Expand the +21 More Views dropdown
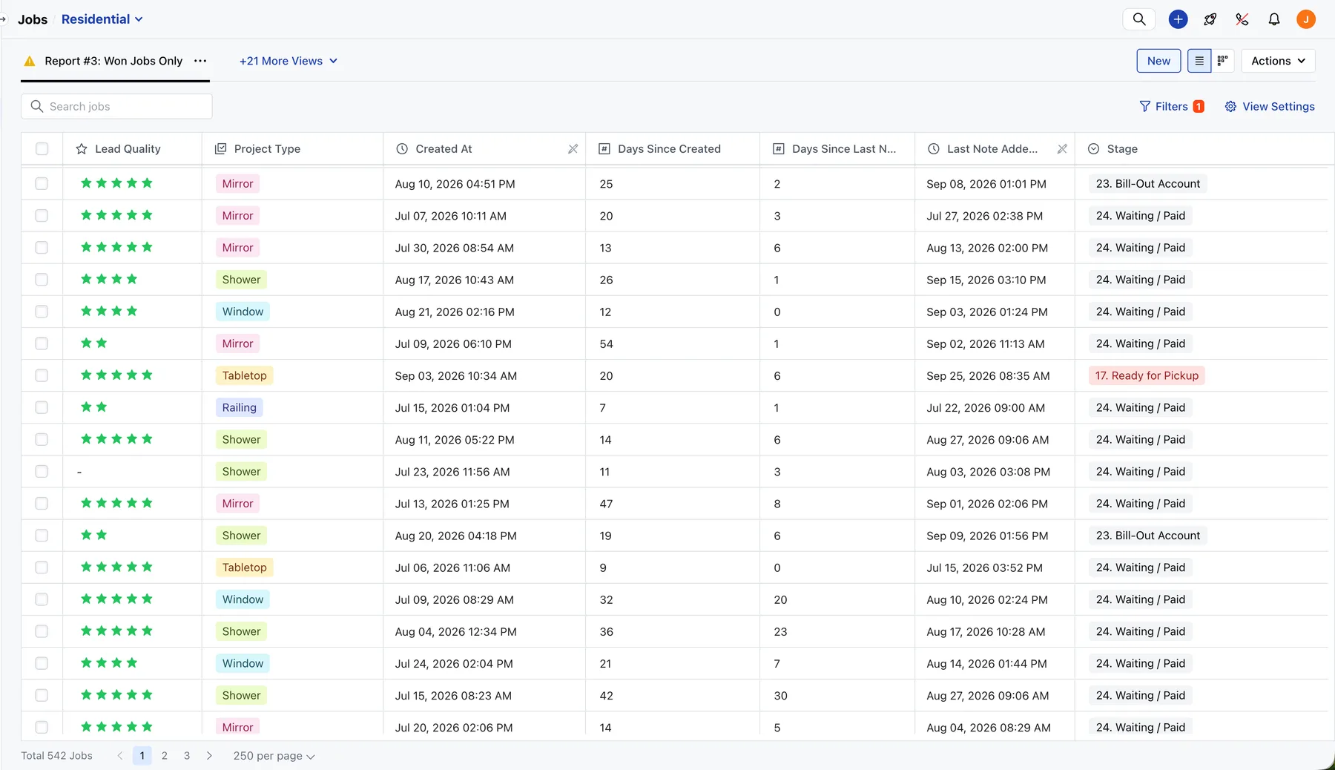This screenshot has width=1335, height=770. (289, 61)
